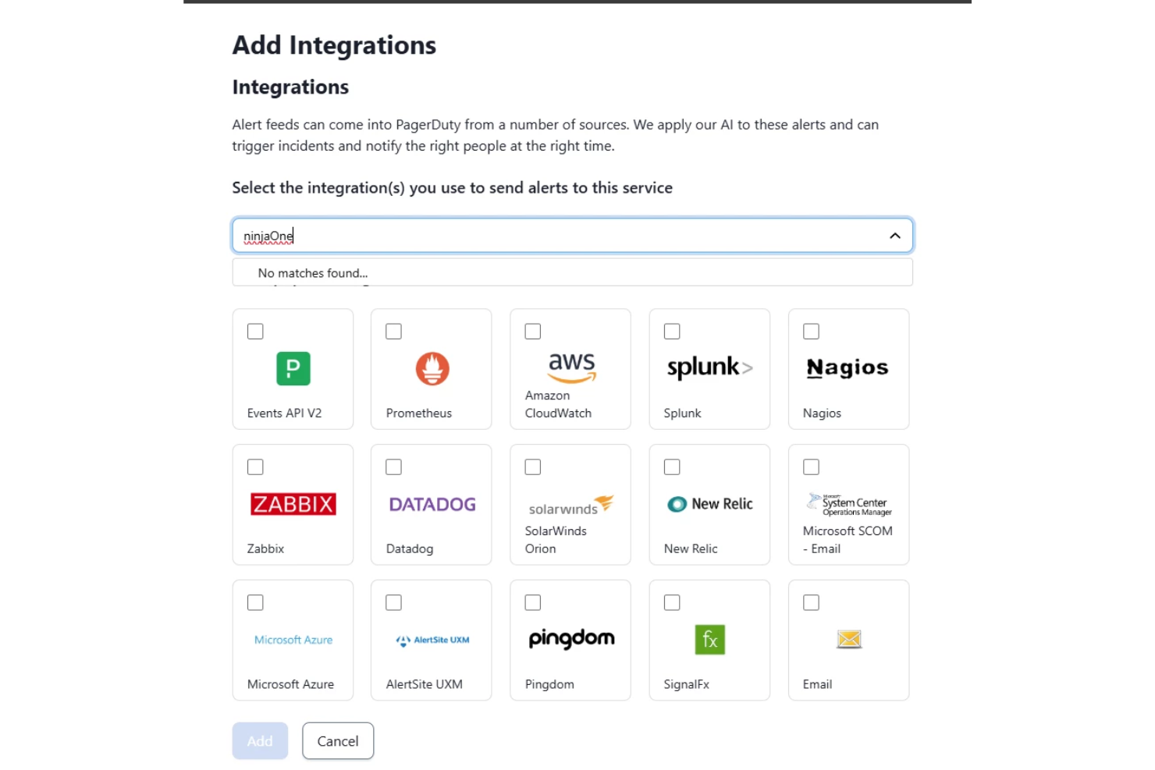The height and width of the screenshot is (770, 1155).
Task: Click the Microsoft Azure logo
Action: [x=293, y=640]
